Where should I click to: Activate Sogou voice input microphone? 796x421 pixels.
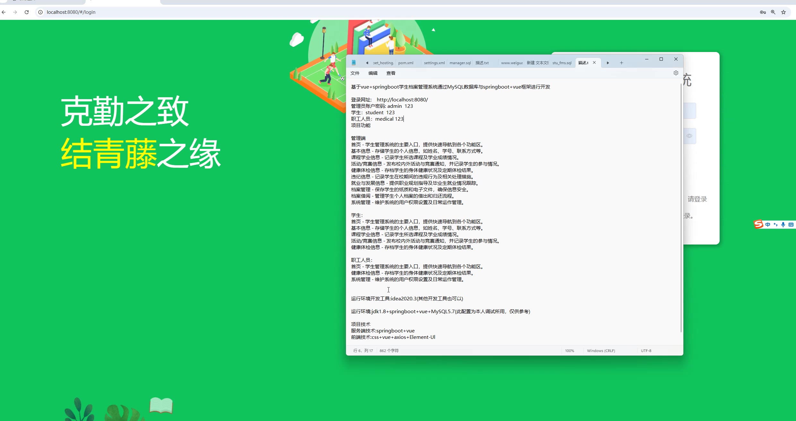[x=783, y=225]
